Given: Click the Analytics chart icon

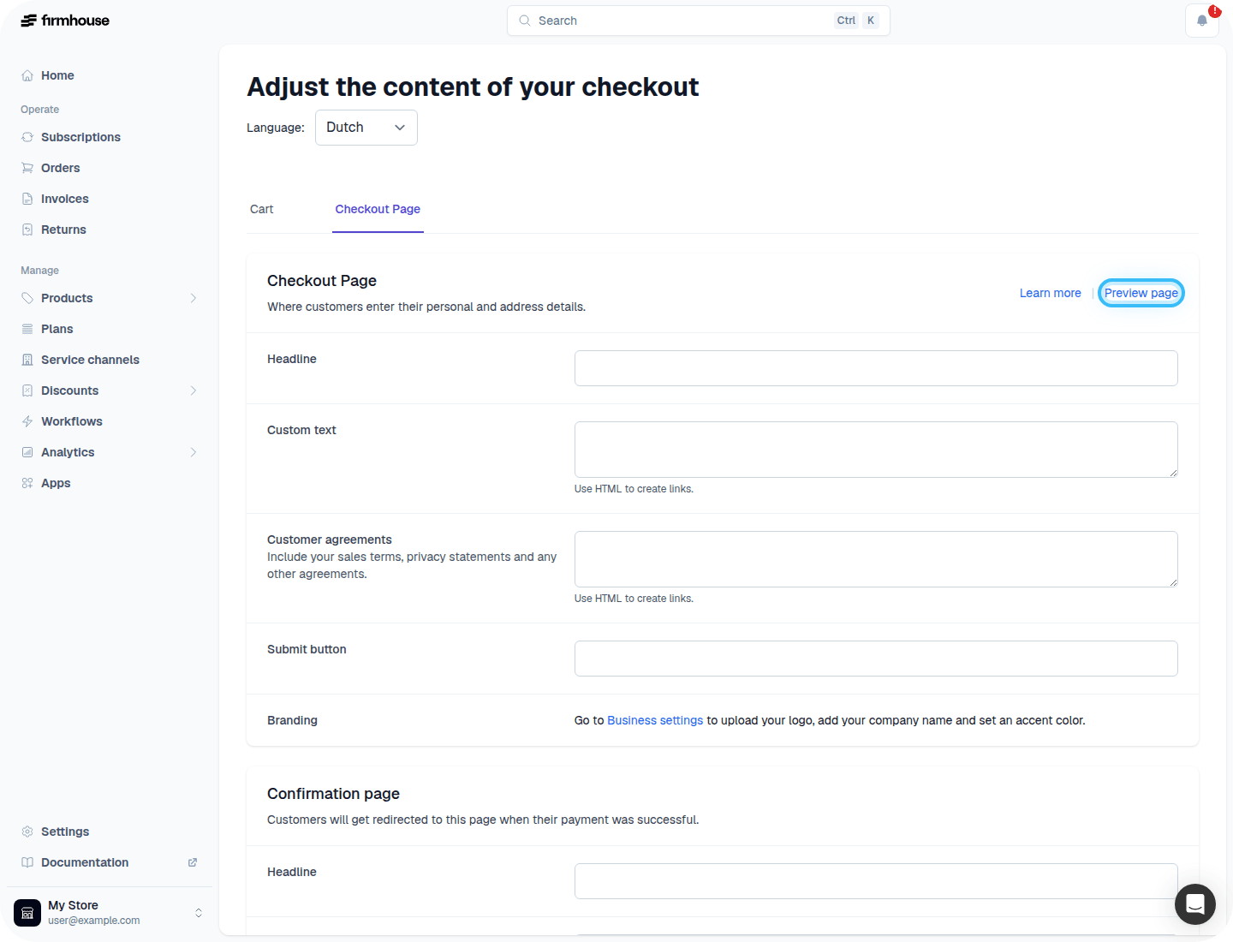Looking at the screenshot, I should click(x=27, y=452).
